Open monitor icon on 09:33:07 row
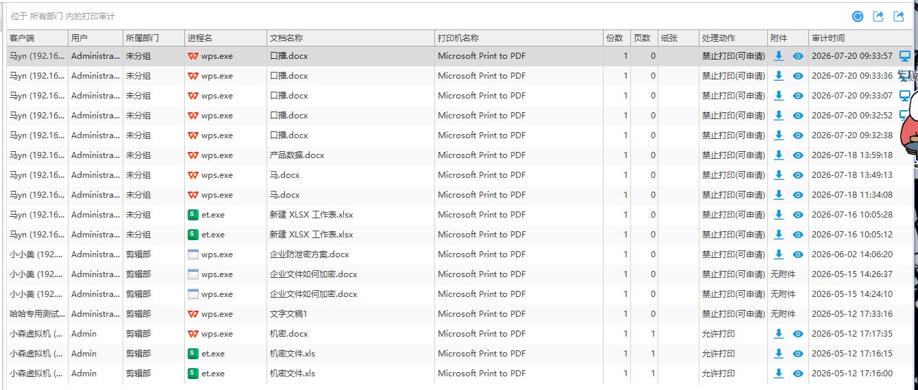 [904, 96]
